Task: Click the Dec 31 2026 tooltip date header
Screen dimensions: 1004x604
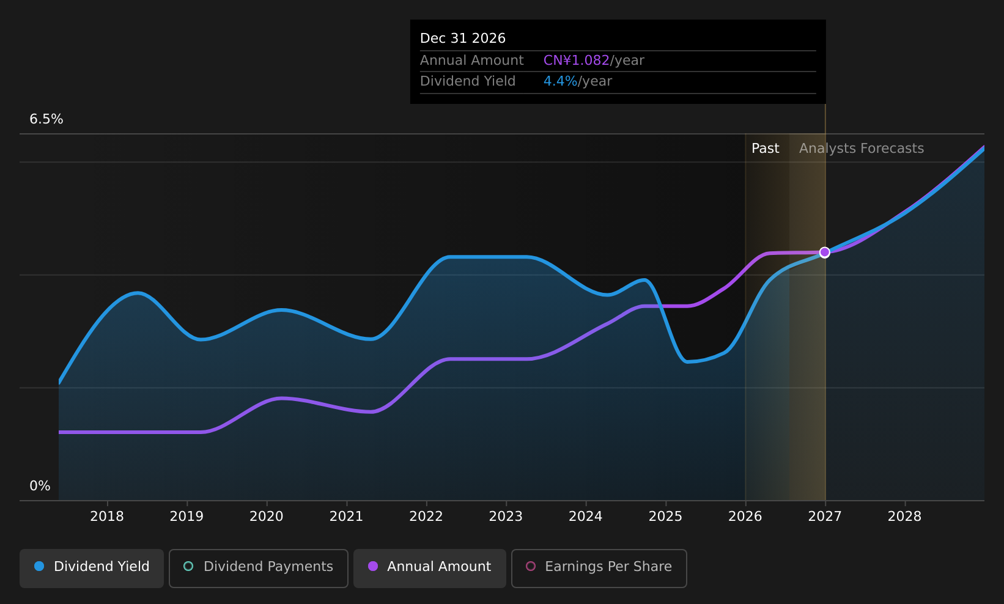Action: point(463,39)
